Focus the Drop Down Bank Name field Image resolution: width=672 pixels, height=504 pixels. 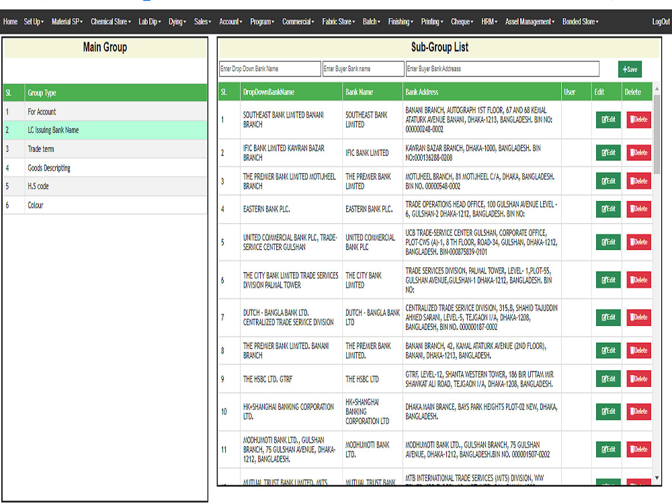pos(270,69)
